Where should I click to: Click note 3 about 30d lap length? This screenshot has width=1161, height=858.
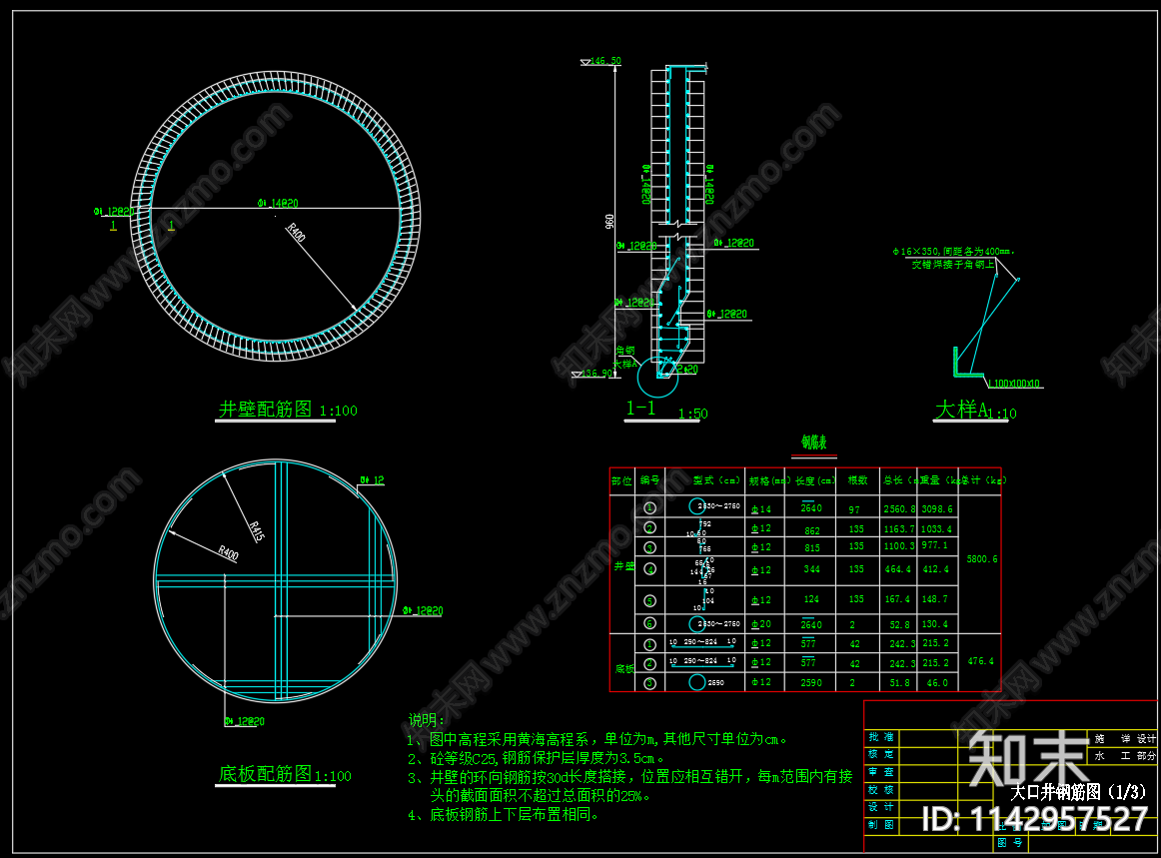pyautogui.click(x=630, y=786)
